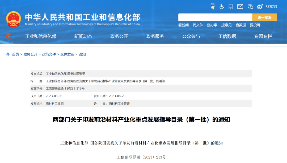Click the 统一搜索 search button
Screen dimensions: 287x163
(x=264, y=17)
